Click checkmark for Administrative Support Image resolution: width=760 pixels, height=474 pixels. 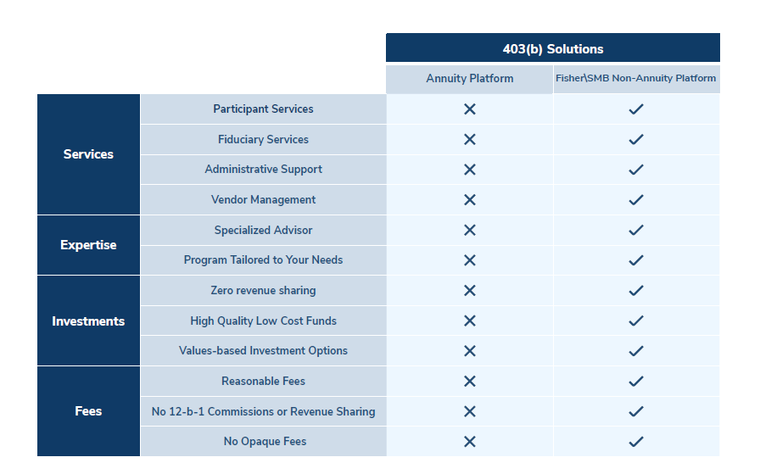[x=636, y=170]
